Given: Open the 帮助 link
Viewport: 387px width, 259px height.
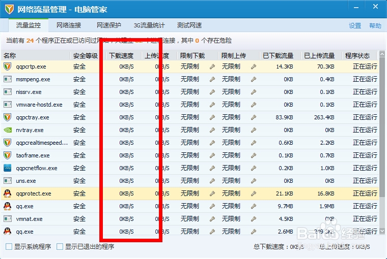Looking at the screenshot, I should pyautogui.click(x=375, y=25).
